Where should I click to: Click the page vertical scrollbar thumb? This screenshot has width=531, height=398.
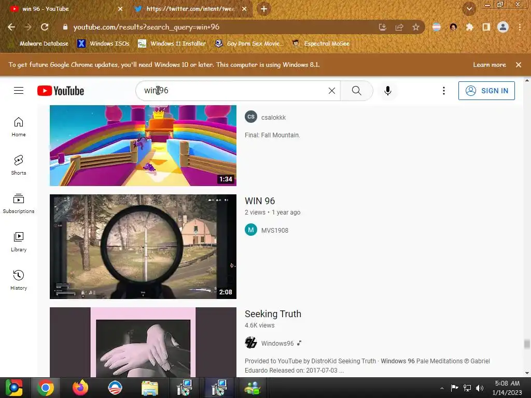pyautogui.click(x=527, y=344)
